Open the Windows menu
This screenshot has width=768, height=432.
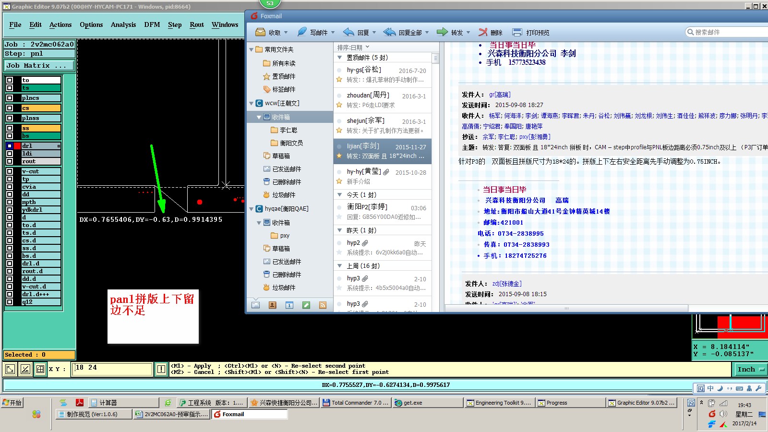[x=225, y=24]
